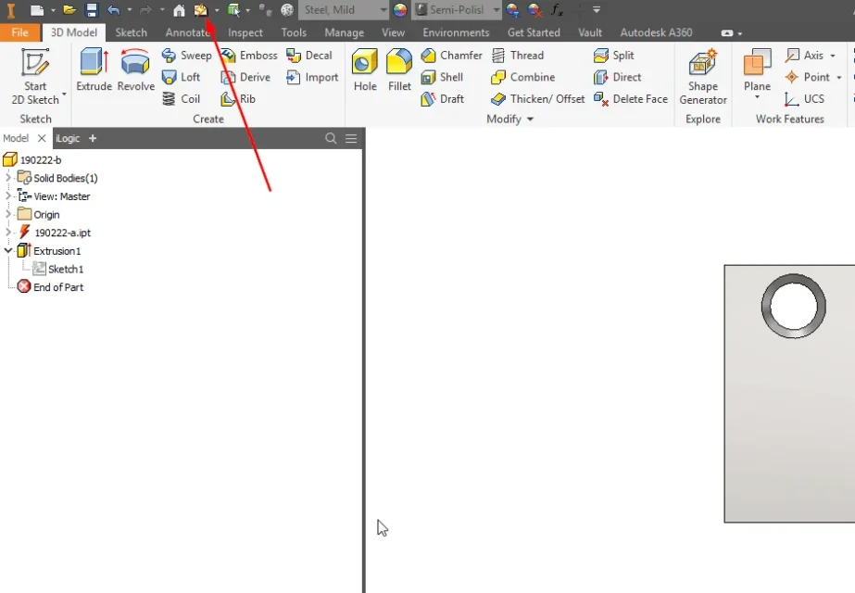The height and width of the screenshot is (593, 855).
Task: Open the Environments ribbon tab
Action: coord(456,32)
